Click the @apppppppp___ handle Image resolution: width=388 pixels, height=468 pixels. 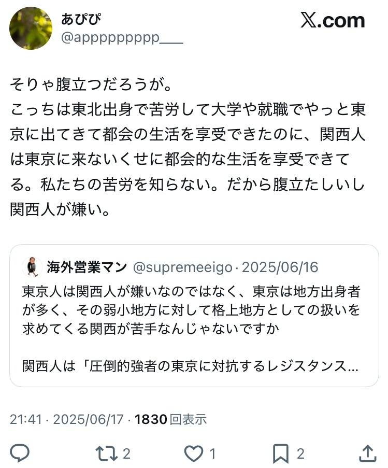point(122,38)
